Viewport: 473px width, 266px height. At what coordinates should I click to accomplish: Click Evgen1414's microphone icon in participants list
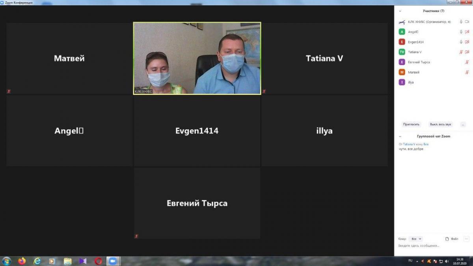[x=461, y=42]
